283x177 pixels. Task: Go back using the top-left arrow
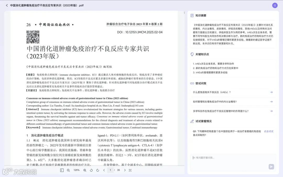click(x=7, y=6)
